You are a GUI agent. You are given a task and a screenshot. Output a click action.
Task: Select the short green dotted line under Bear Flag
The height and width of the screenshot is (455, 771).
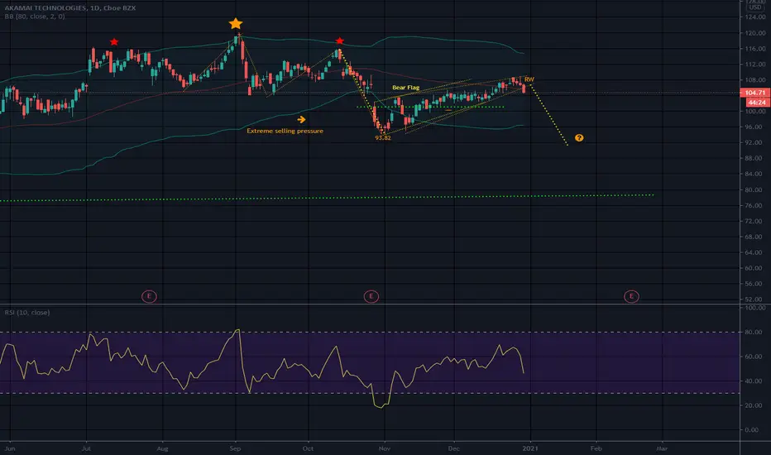430,107
